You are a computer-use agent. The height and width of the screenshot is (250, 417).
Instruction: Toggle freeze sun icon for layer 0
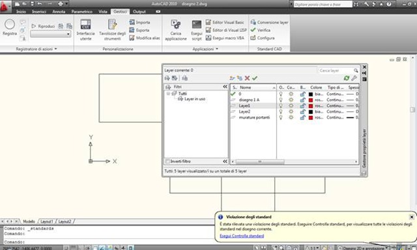pos(291,94)
